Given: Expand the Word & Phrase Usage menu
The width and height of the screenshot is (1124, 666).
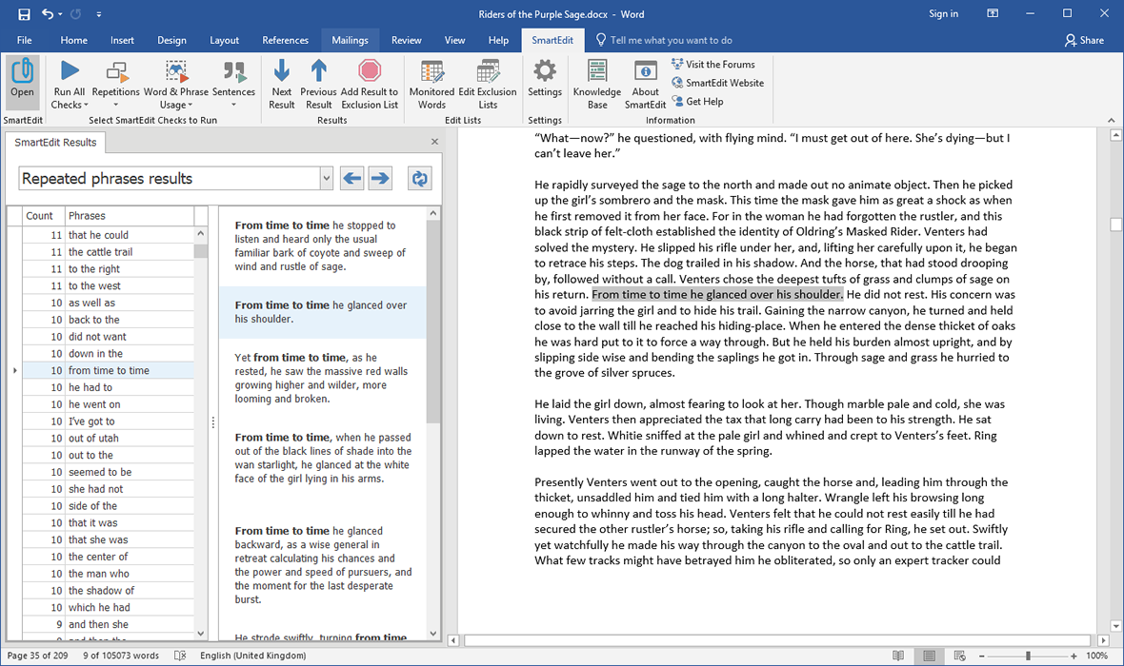Looking at the screenshot, I should click(x=175, y=84).
